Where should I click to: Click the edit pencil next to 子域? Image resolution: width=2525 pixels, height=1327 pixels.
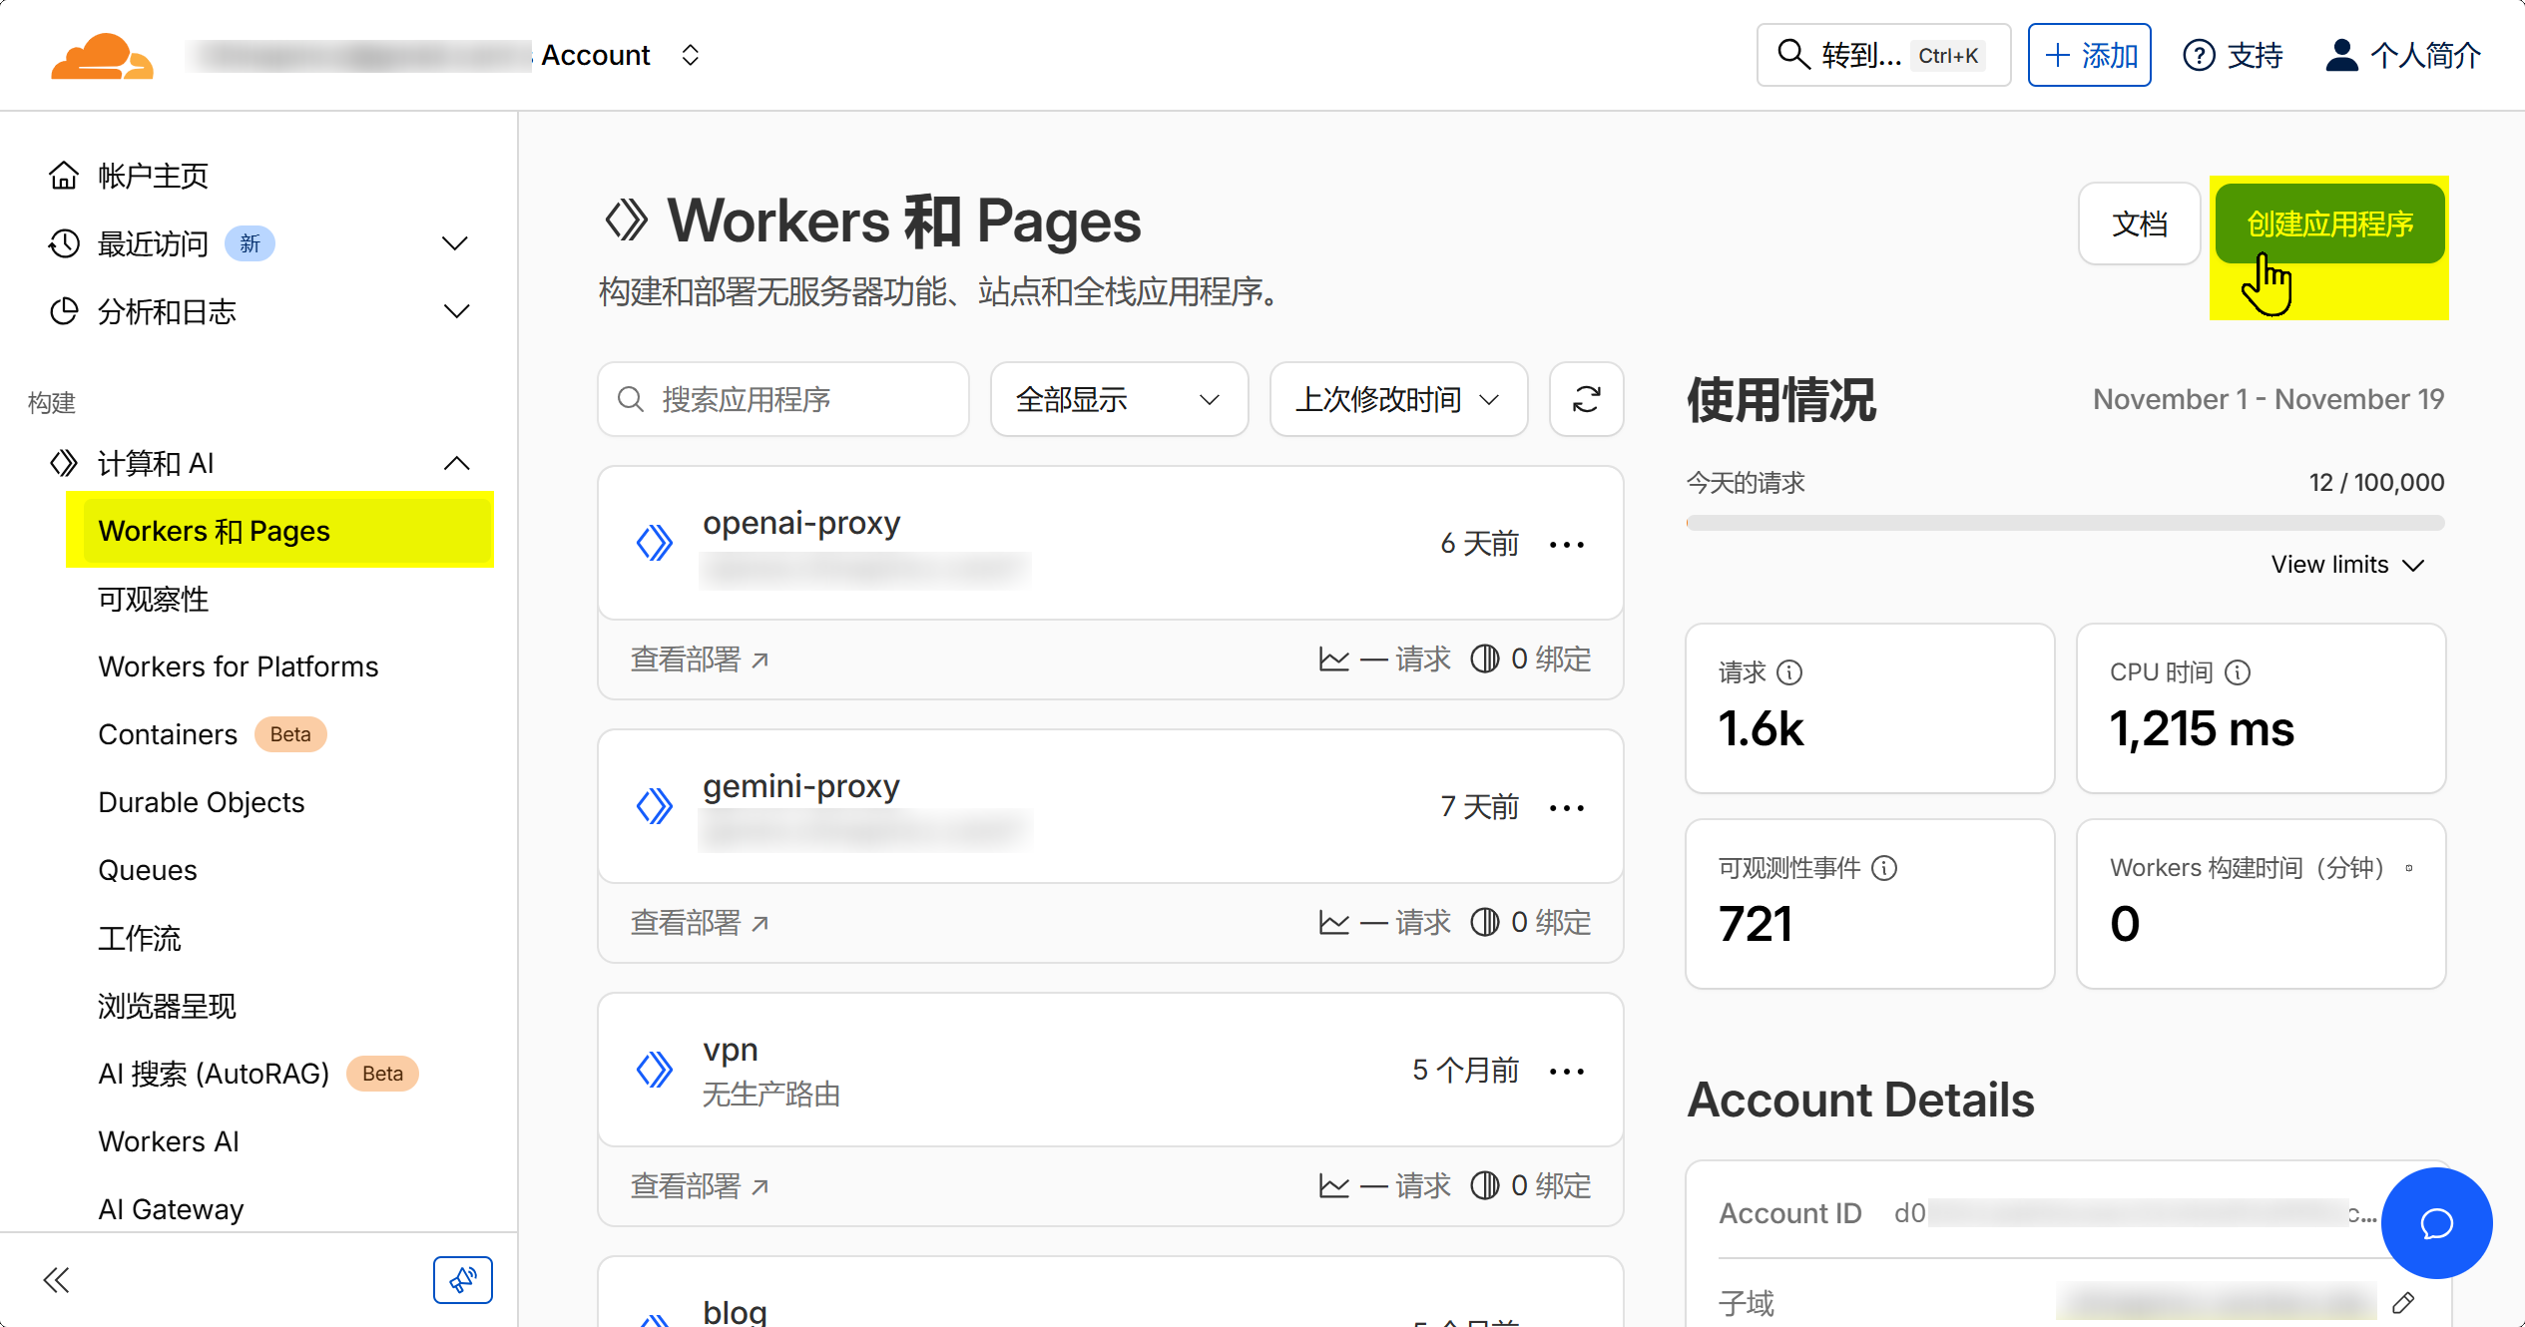(2403, 1302)
